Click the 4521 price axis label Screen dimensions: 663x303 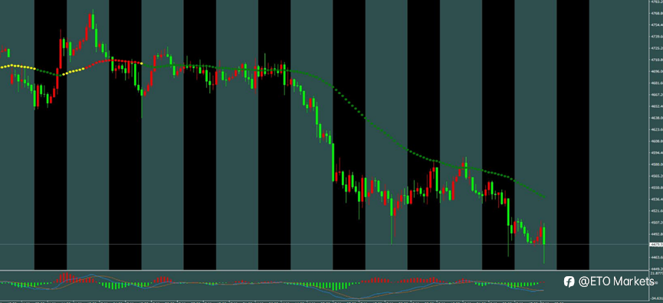point(657,210)
